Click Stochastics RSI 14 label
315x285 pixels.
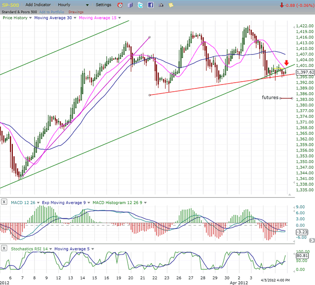(29, 249)
